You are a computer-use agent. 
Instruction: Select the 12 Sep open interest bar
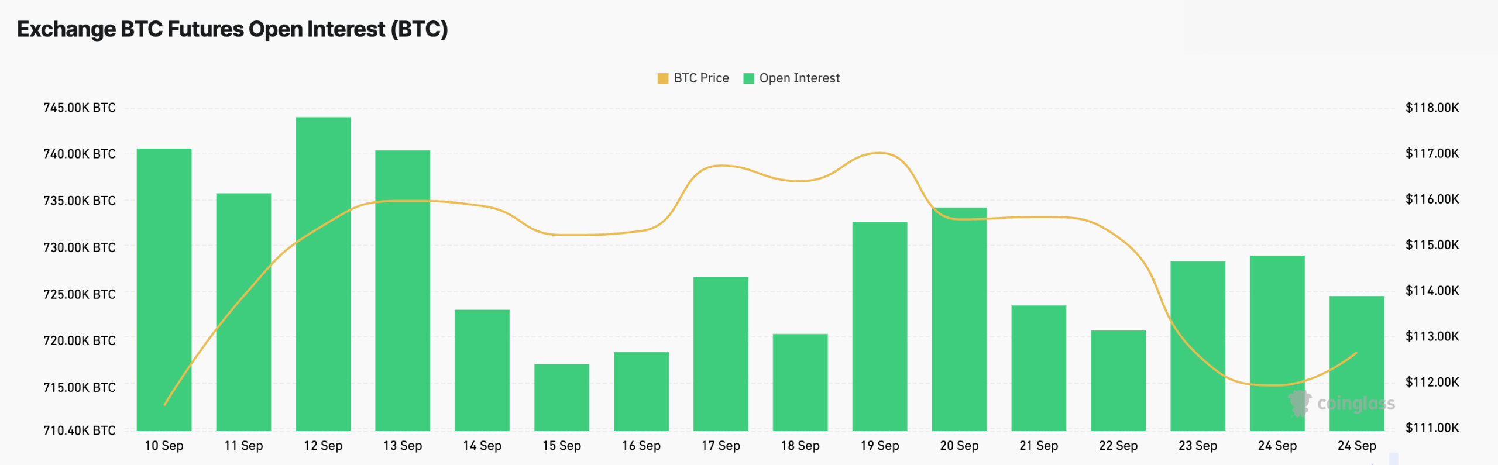point(323,274)
